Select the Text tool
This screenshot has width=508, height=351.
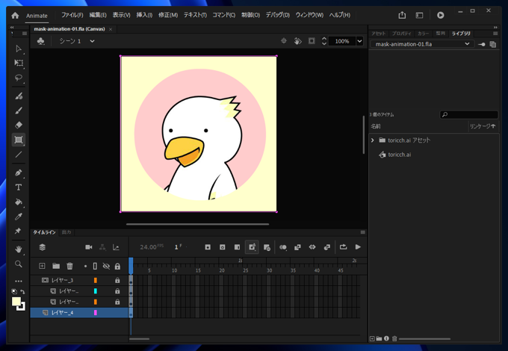tap(19, 187)
